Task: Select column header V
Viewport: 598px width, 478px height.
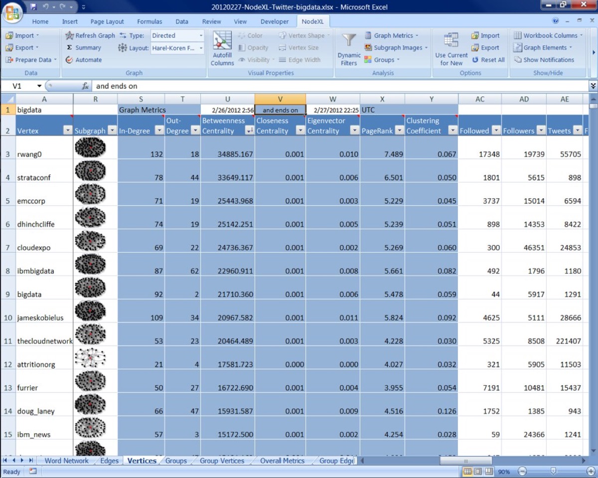Action: [x=280, y=99]
